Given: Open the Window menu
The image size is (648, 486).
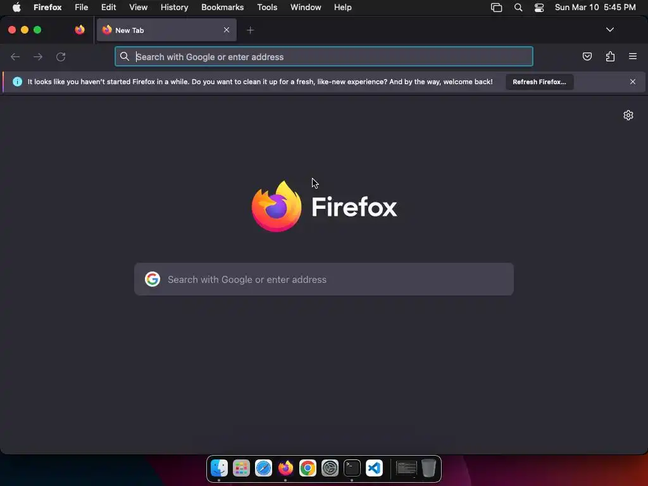Looking at the screenshot, I should [x=306, y=8].
